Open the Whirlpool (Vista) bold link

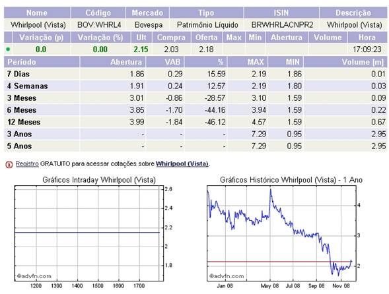click(x=182, y=163)
